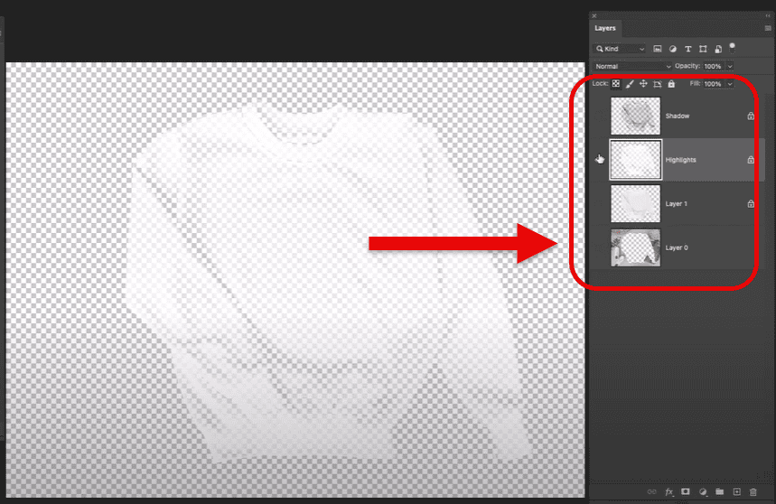Create new fill or adjustment layer

tap(703, 491)
